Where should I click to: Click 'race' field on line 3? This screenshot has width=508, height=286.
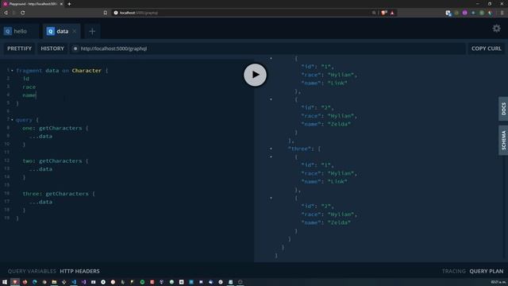pyautogui.click(x=29, y=87)
